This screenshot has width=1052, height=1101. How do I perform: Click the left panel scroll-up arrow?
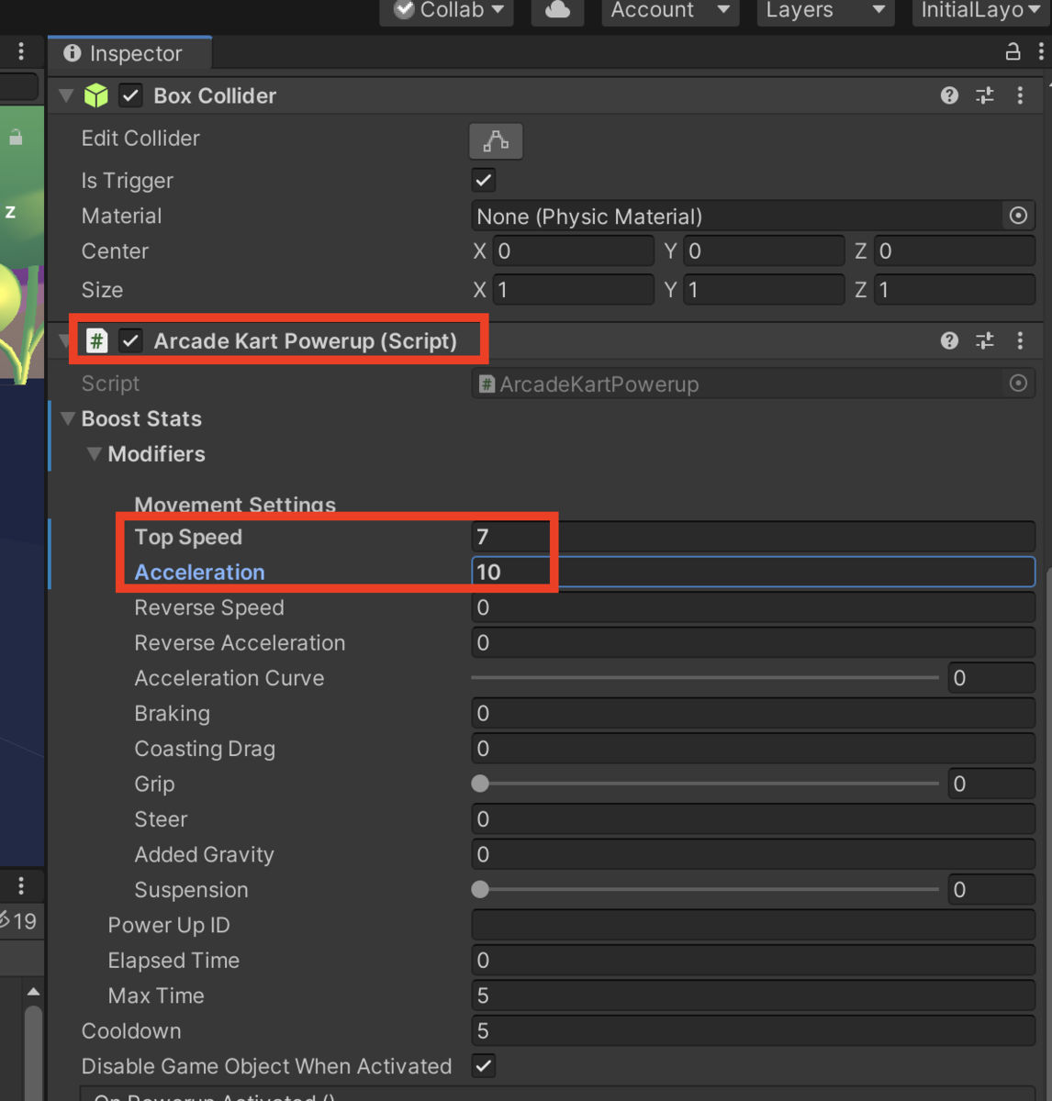tap(33, 991)
